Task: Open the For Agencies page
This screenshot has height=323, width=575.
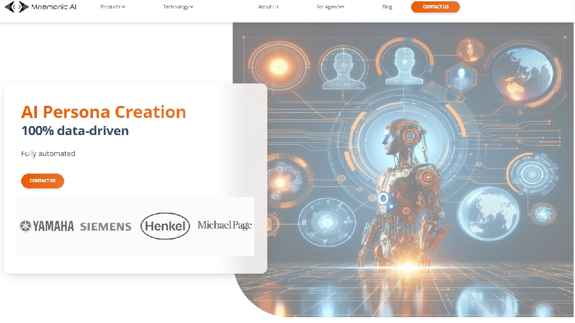Action: pos(330,7)
